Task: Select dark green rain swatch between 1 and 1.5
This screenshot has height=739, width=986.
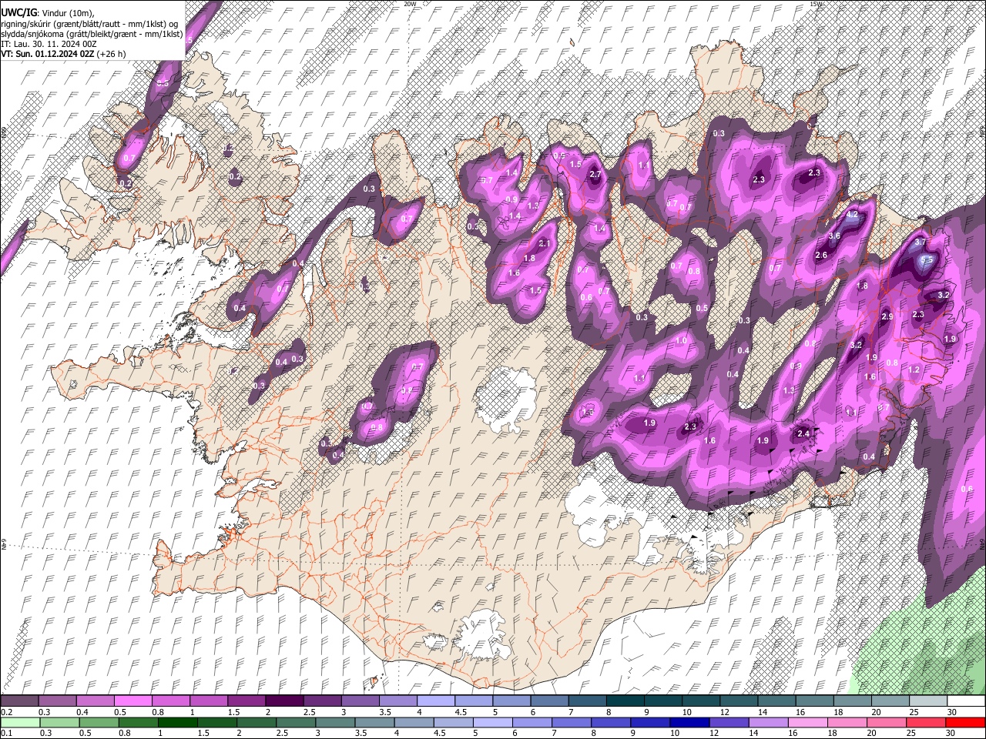Action: (177, 722)
